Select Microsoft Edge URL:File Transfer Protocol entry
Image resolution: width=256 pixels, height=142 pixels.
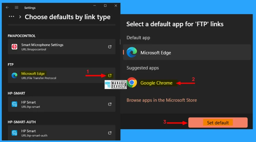pyautogui.click(x=62, y=75)
